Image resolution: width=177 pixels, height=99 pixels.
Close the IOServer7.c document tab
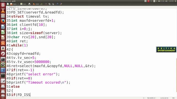coord(18,7)
